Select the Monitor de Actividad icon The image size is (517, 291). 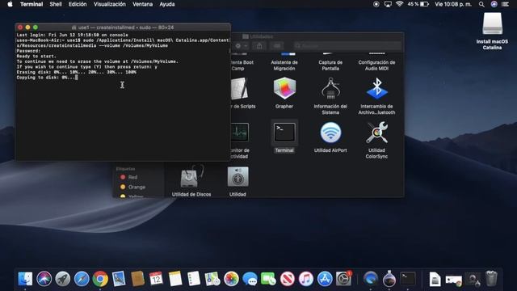[x=240, y=140]
